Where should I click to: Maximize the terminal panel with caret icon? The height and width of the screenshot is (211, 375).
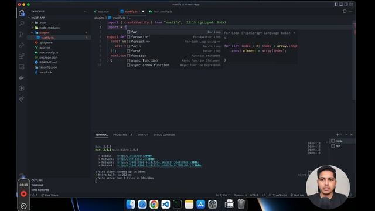click(346, 135)
